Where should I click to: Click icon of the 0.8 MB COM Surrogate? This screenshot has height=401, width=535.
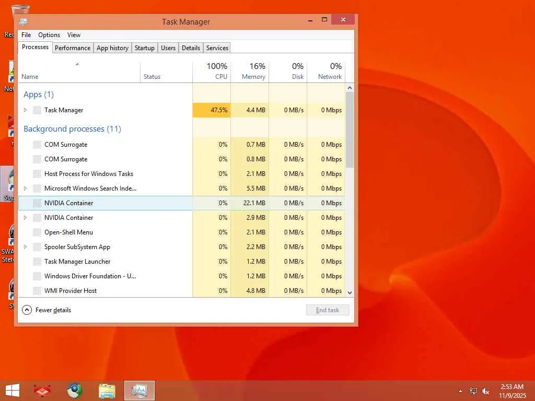click(37, 159)
